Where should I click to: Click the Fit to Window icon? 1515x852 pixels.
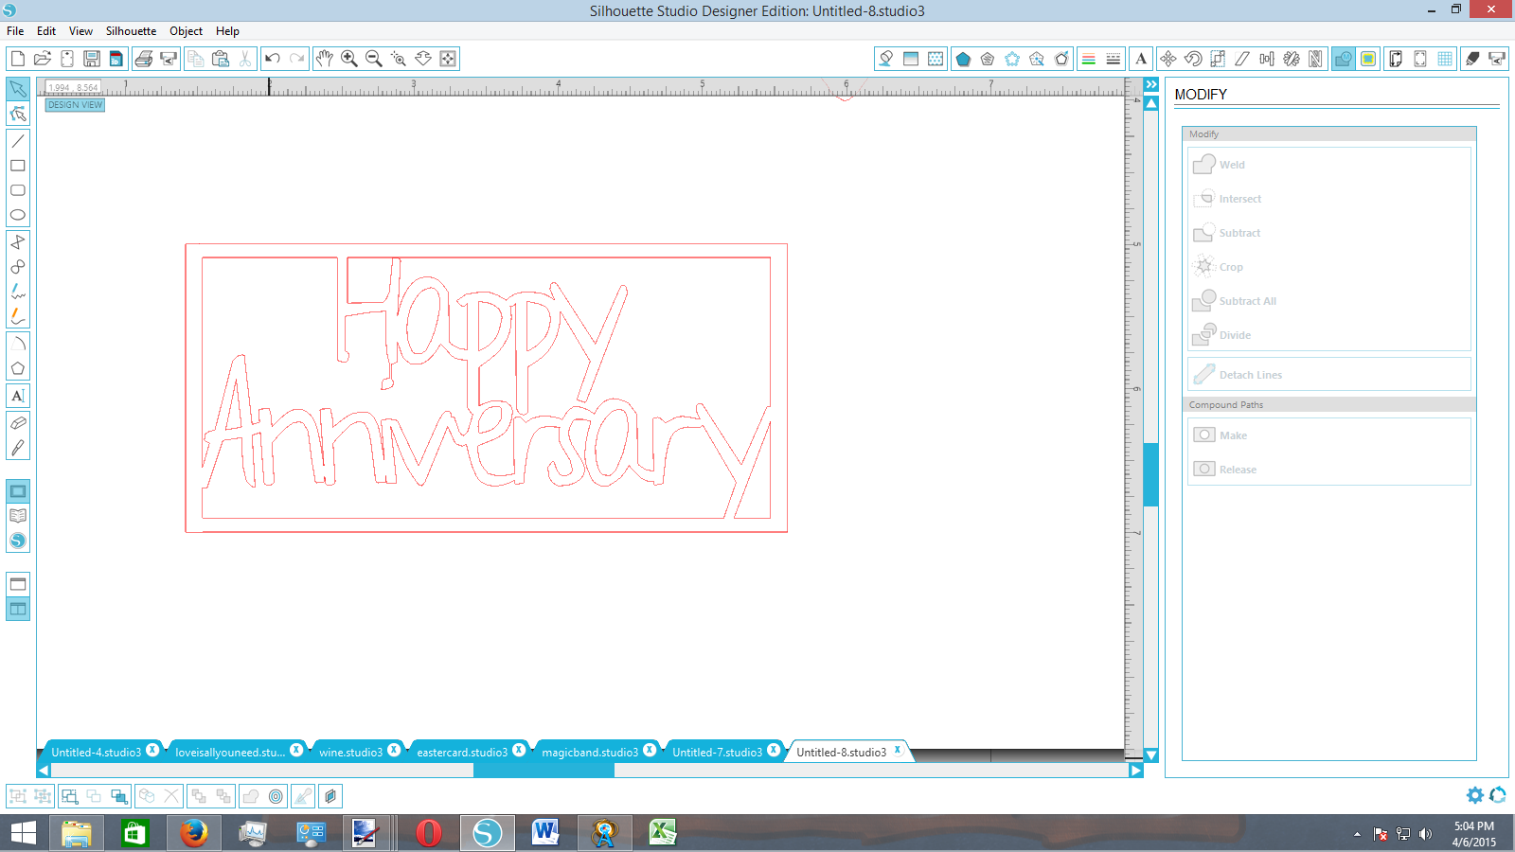pyautogui.click(x=448, y=59)
